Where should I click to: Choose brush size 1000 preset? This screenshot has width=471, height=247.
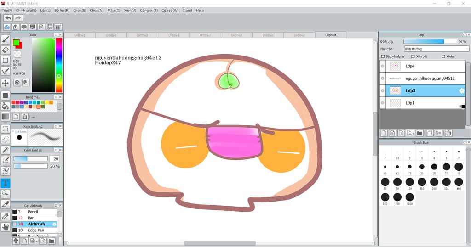click(x=410, y=198)
